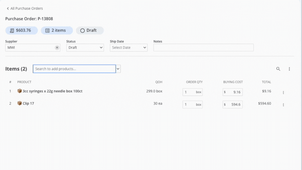Click the list icon in 2 items badge
302x170 pixels.
47,31
